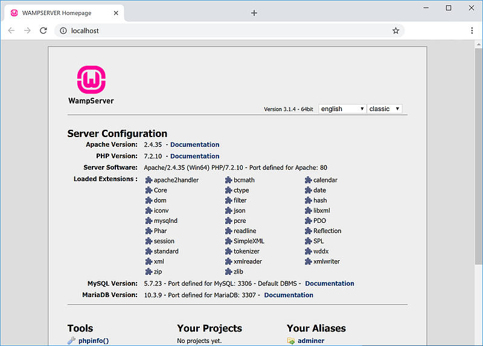
Task: Open the english language dropdown
Action: [x=342, y=109]
